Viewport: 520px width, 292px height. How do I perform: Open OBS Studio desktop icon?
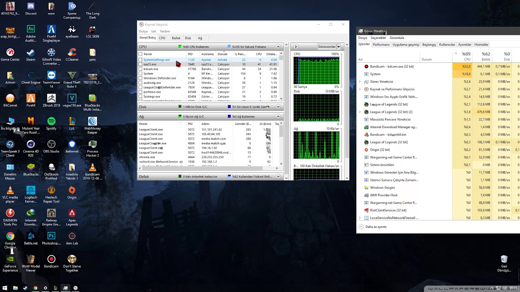click(x=51, y=147)
